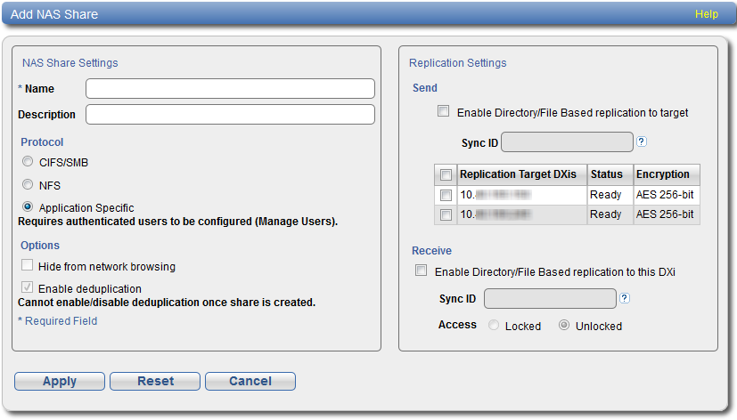
Task: Click the Cancel button
Action: (250, 381)
